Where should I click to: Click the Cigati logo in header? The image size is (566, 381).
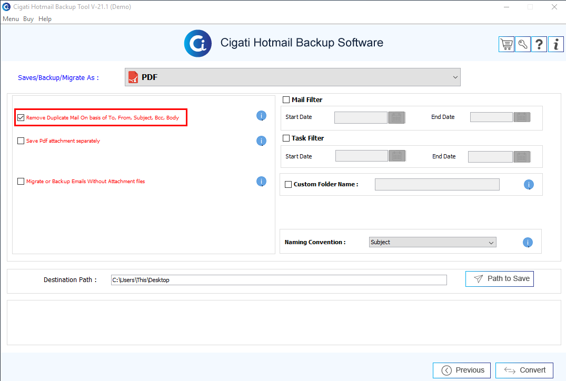(x=198, y=43)
